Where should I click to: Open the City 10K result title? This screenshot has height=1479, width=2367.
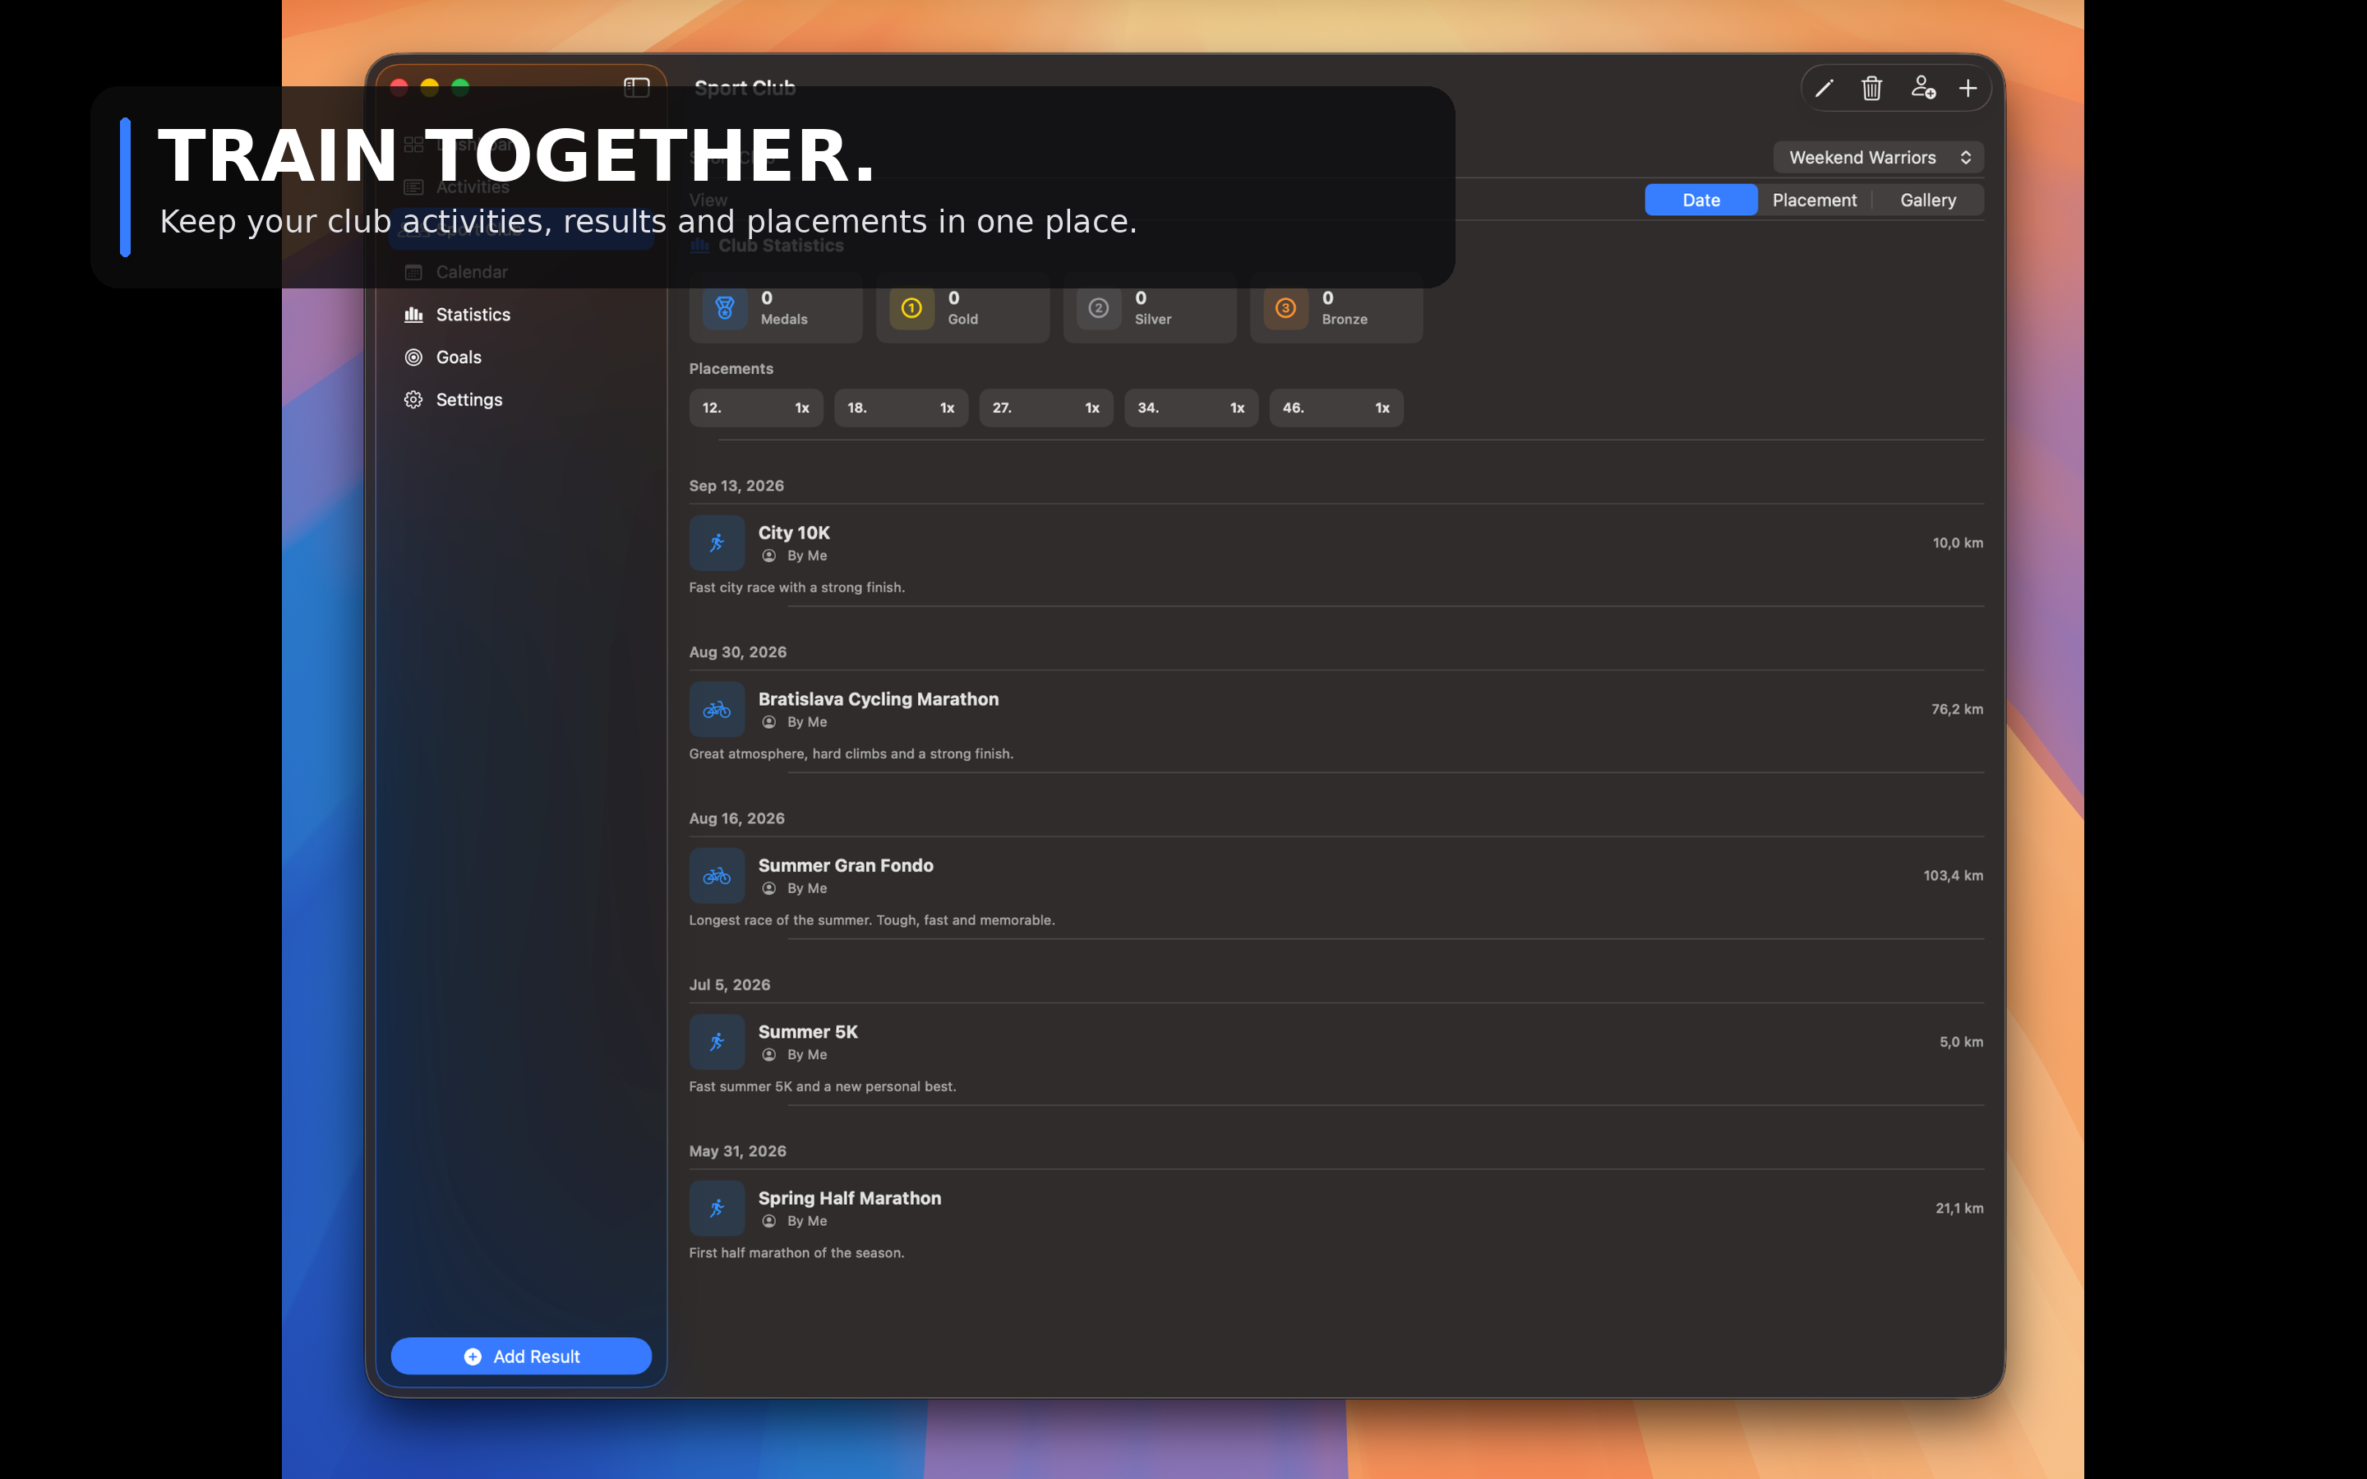coord(793,532)
